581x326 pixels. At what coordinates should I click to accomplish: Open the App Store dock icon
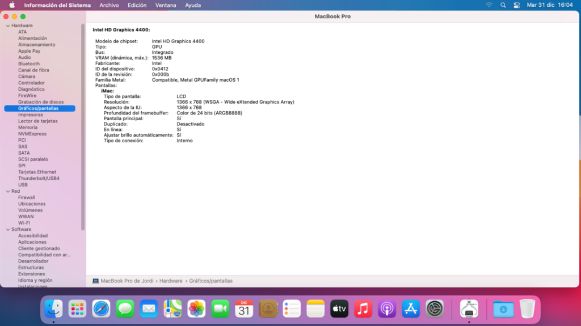410,309
